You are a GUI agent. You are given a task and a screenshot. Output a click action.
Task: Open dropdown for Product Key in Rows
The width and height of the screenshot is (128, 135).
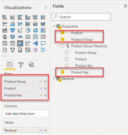tap(41, 95)
